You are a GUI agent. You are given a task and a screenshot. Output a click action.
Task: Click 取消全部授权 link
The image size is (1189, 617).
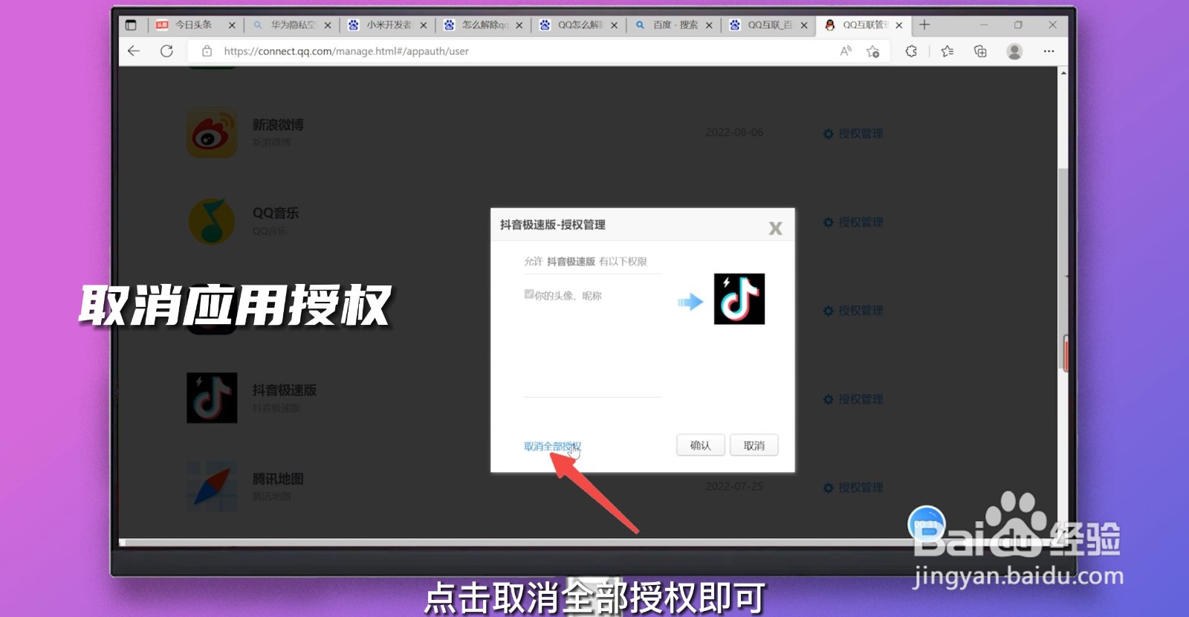[x=552, y=446]
